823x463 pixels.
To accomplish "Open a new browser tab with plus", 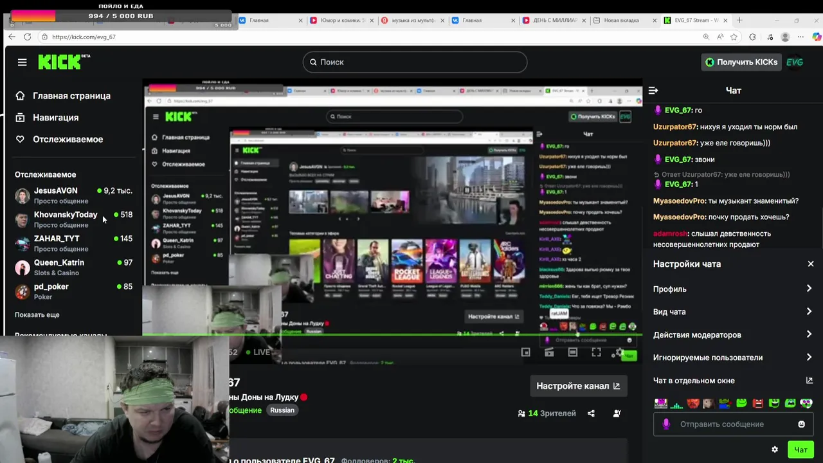I will 739,21.
